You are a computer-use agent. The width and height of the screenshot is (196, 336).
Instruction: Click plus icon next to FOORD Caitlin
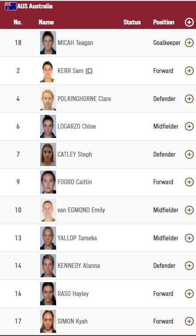(x=189, y=182)
